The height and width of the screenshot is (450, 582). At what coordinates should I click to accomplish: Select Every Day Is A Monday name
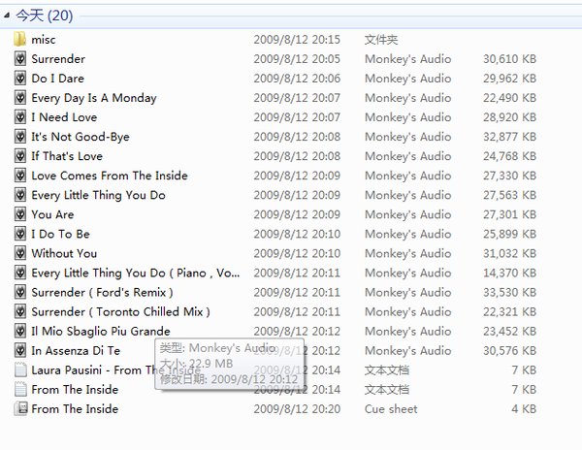[x=94, y=98]
